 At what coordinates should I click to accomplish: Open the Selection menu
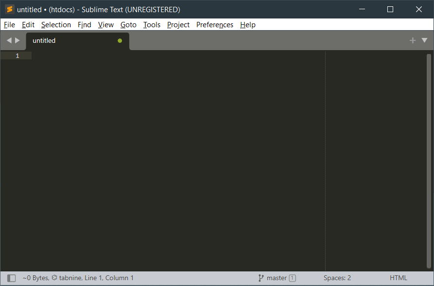[x=56, y=25]
